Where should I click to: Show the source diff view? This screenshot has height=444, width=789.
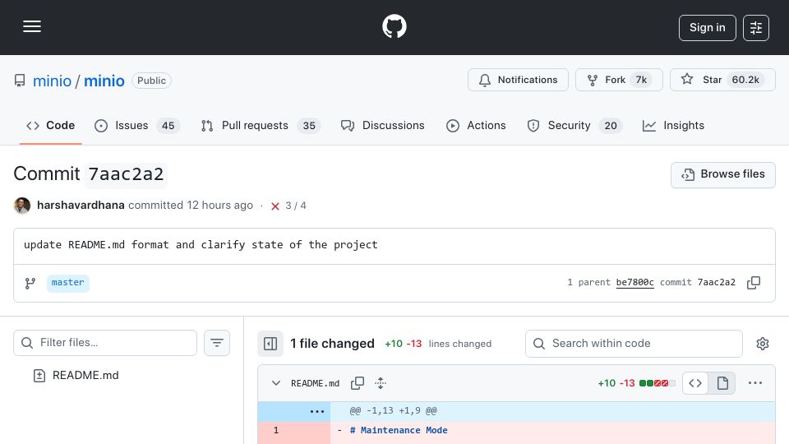tap(695, 383)
